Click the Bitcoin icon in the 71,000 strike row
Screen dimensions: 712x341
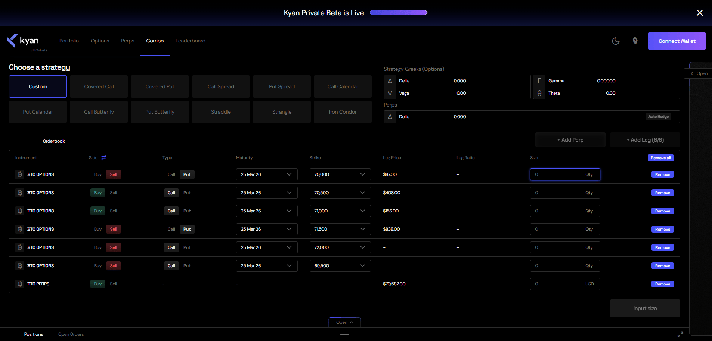(20, 211)
